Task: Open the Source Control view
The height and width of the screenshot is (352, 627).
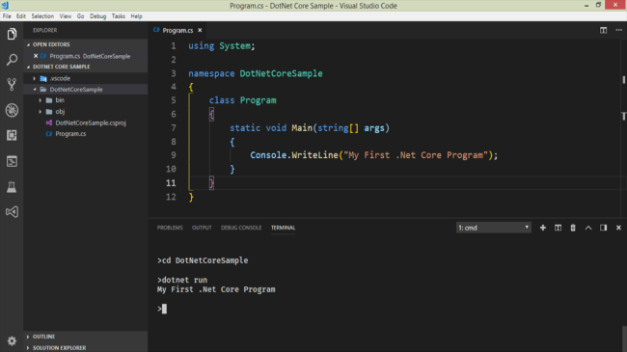Action: click(x=12, y=85)
